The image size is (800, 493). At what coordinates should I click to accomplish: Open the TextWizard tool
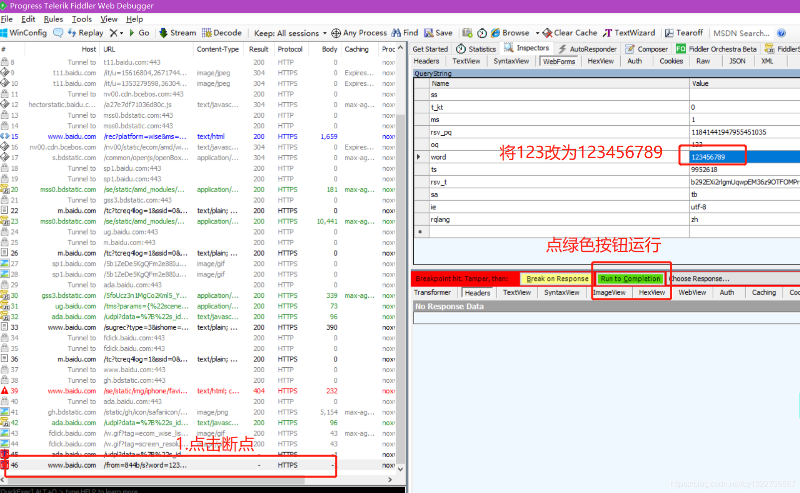pyautogui.click(x=629, y=33)
